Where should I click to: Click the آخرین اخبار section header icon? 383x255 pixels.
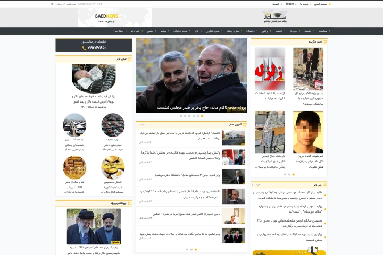pyautogui.click(x=245, y=125)
